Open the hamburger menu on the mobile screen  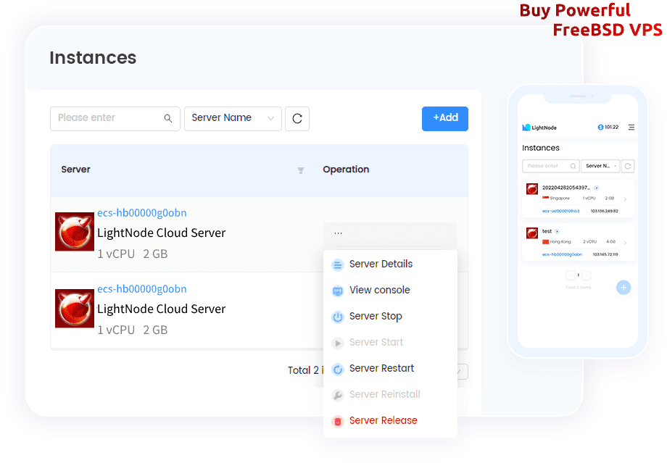(631, 128)
